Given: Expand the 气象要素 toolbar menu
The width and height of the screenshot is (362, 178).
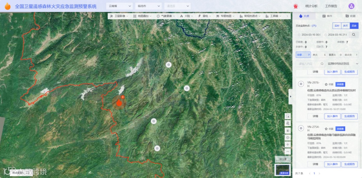Looking at the screenshot, I should point(166,16).
